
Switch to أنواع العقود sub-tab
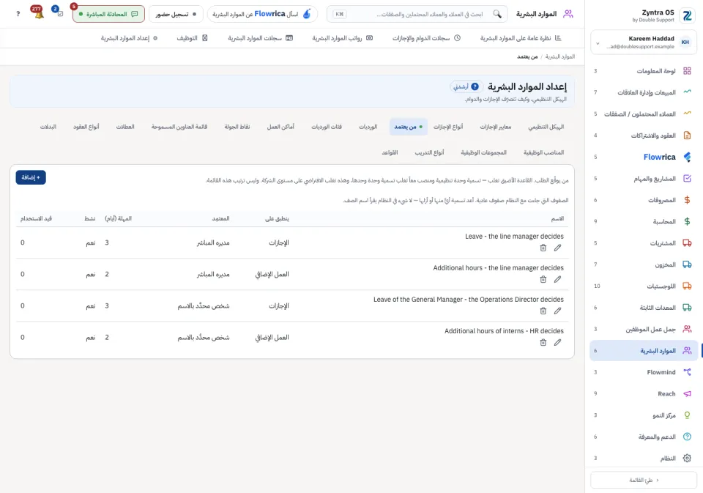click(x=86, y=127)
